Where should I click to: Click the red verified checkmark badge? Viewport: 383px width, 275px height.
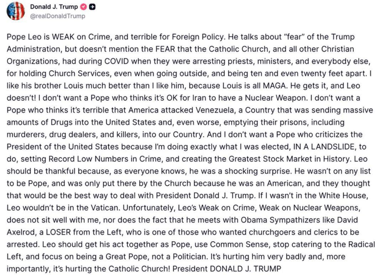coord(83,7)
